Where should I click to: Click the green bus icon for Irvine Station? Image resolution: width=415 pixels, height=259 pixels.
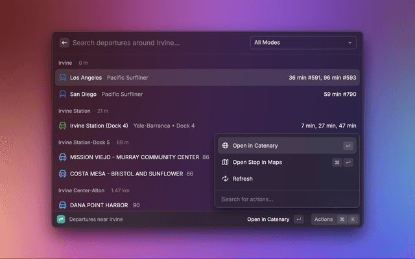[x=63, y=126]
